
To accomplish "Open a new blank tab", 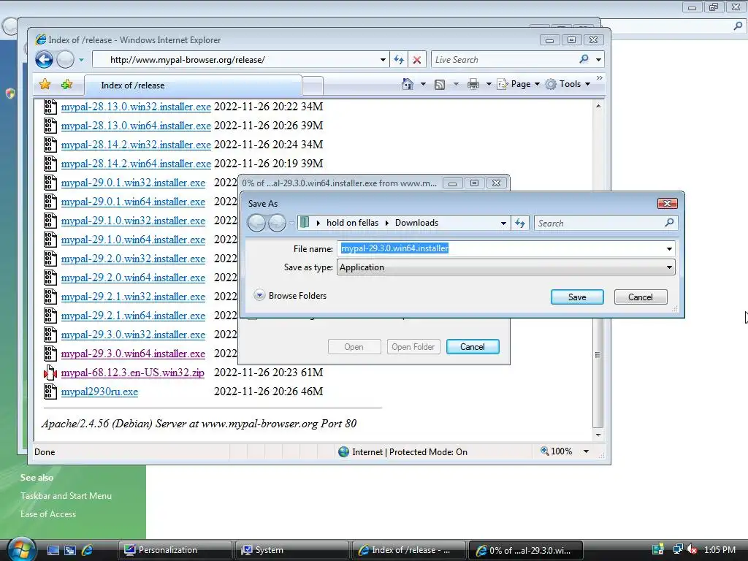I will pos(313,86).
